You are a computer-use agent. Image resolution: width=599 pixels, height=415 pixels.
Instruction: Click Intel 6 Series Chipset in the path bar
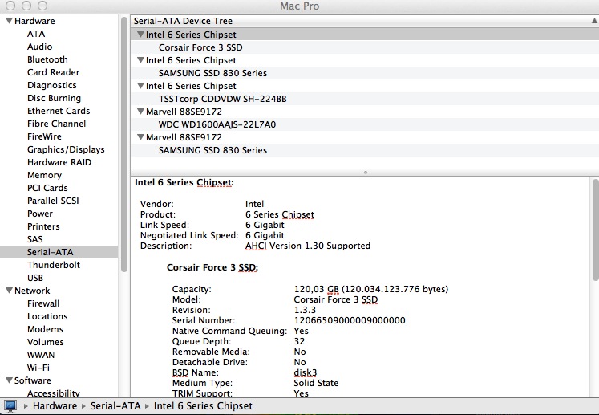[x=203, y=405]
